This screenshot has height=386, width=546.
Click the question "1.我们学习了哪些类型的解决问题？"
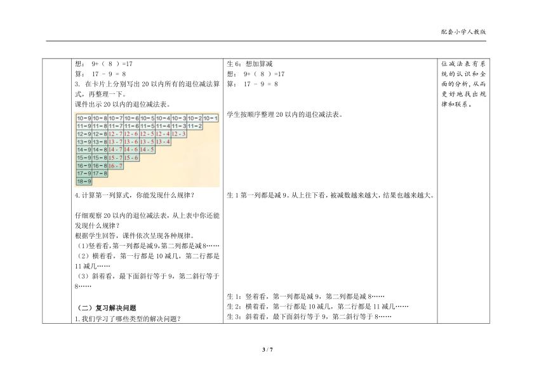[x=128, y=319]
